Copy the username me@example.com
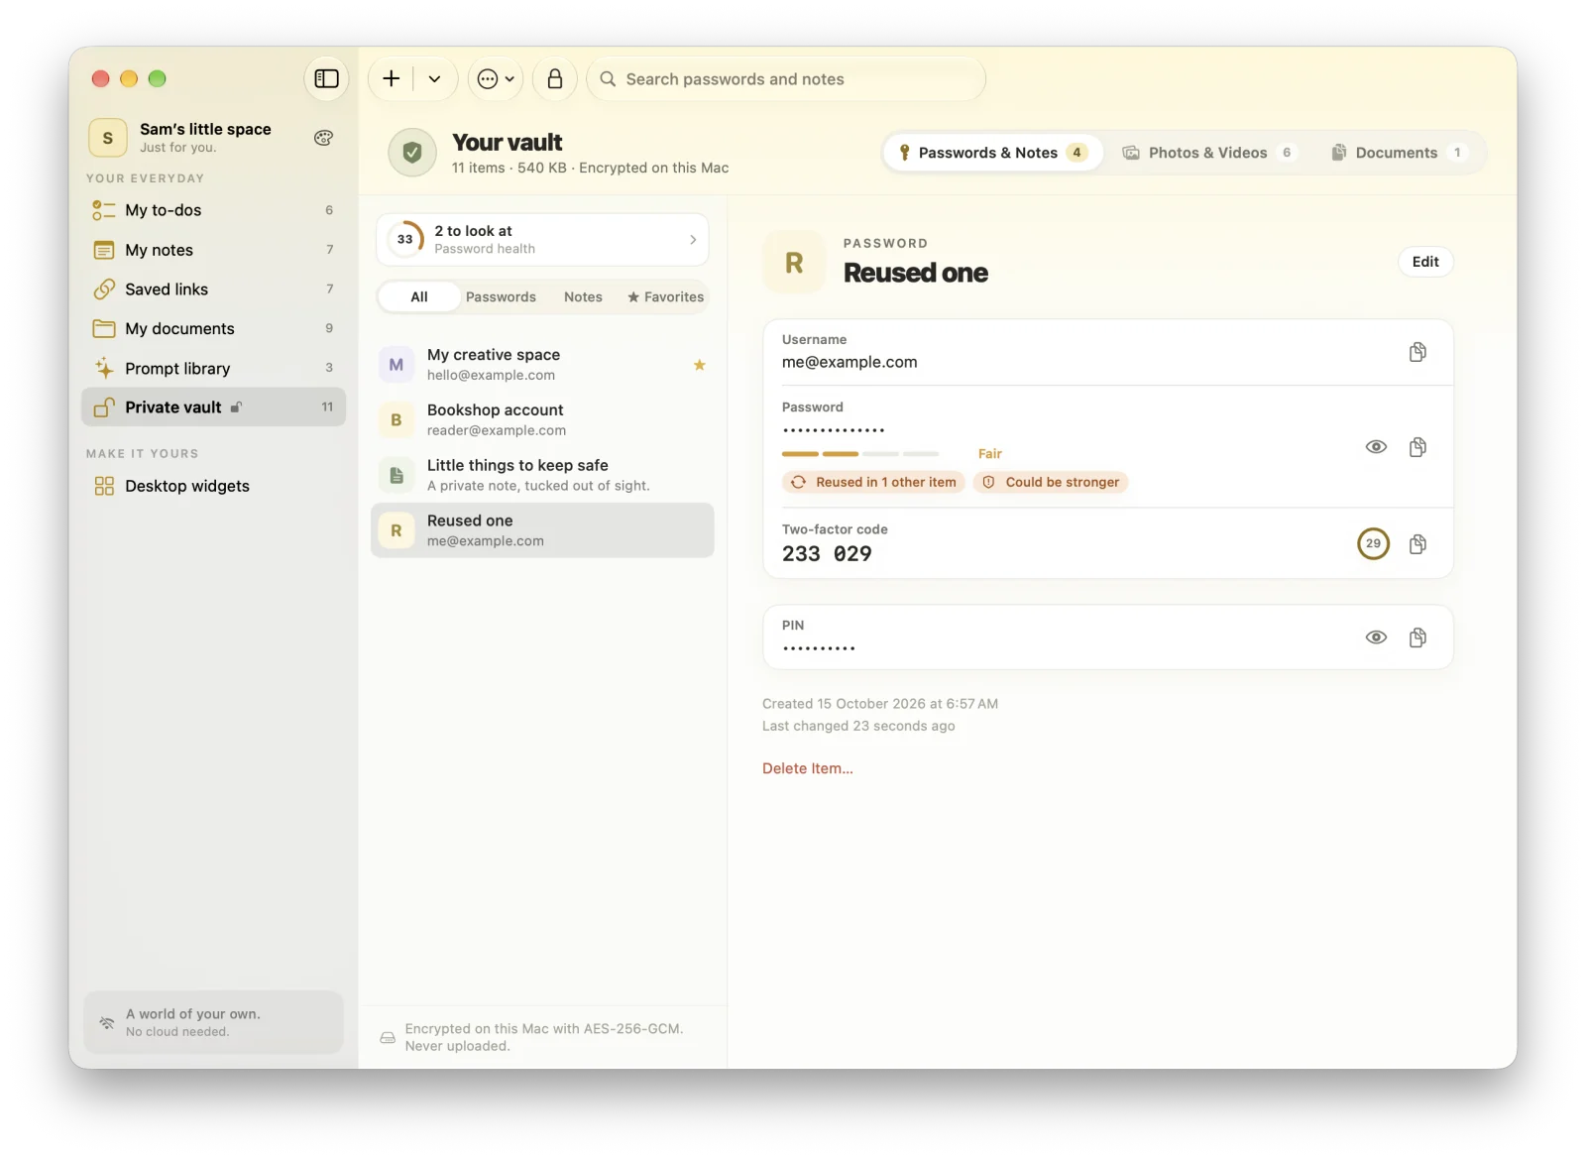Viewport: 1586px width, 1160px height. click(1417, 352)
